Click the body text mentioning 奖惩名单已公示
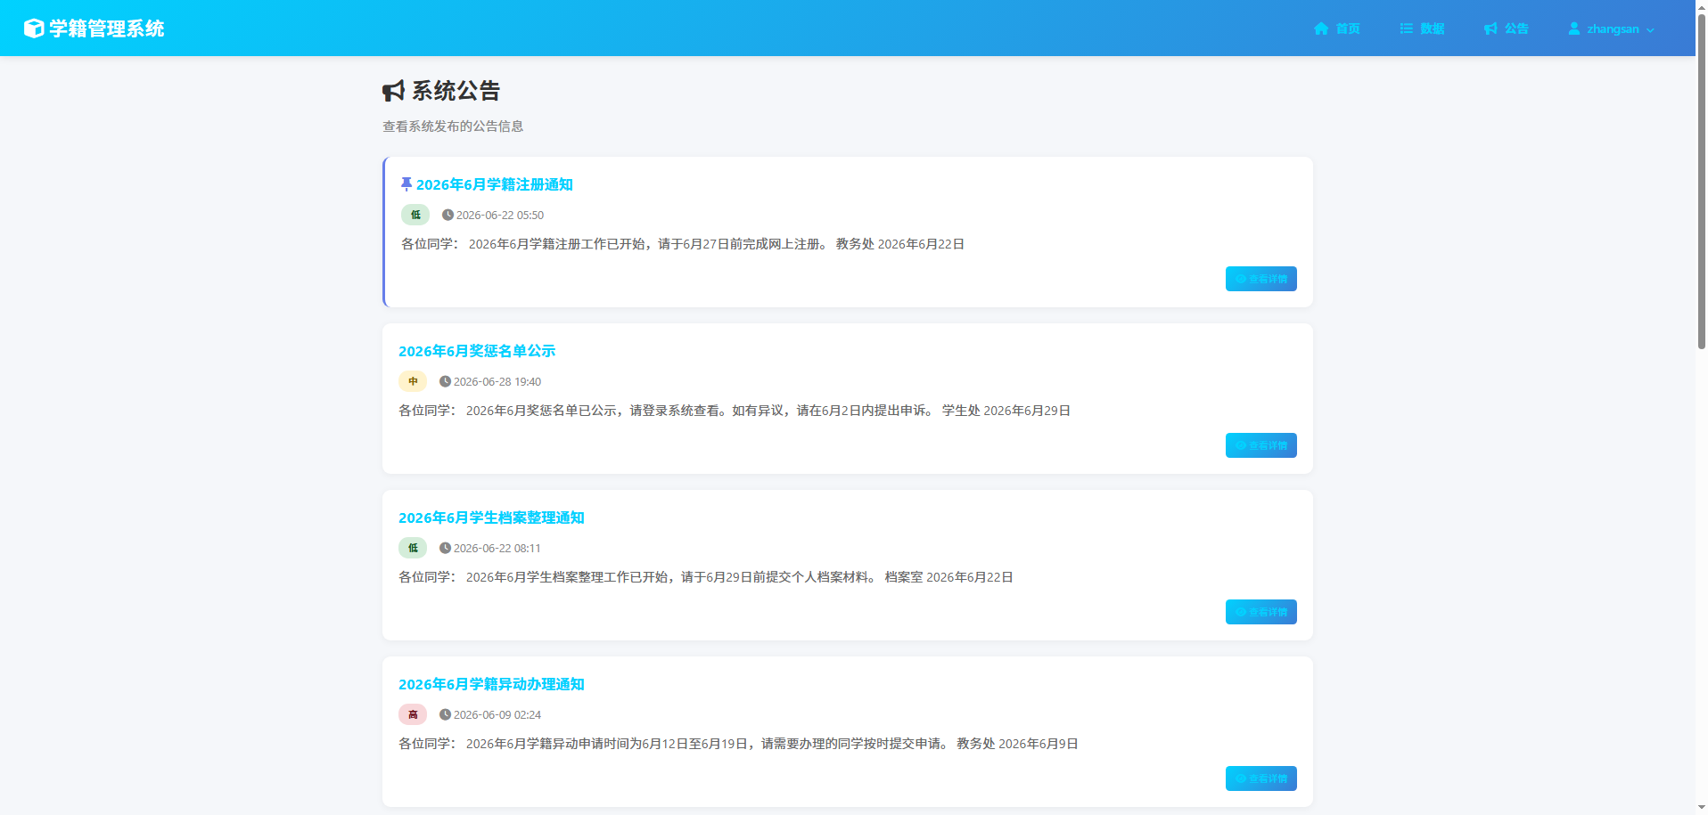Viewport: 1708px width, 815px height. (x=735, y=411)
